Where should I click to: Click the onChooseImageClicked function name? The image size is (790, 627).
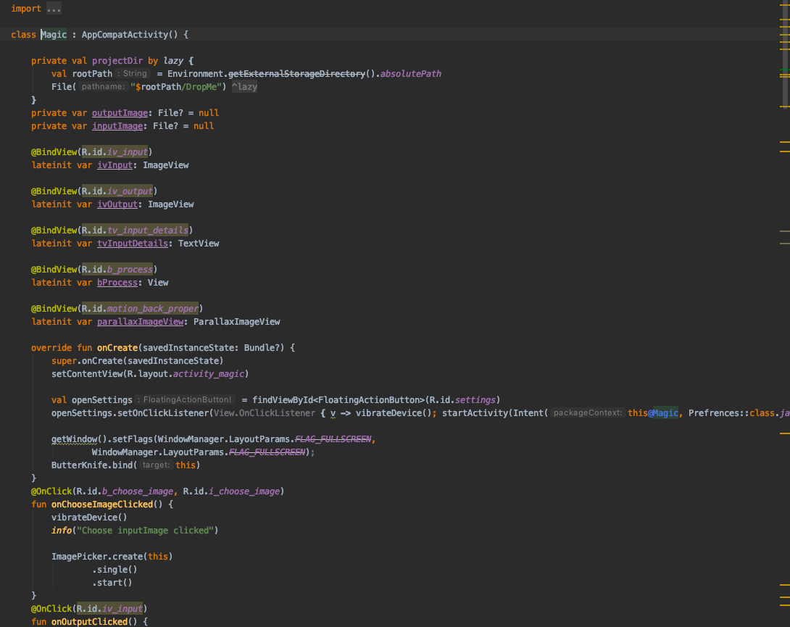pos(102,504)
